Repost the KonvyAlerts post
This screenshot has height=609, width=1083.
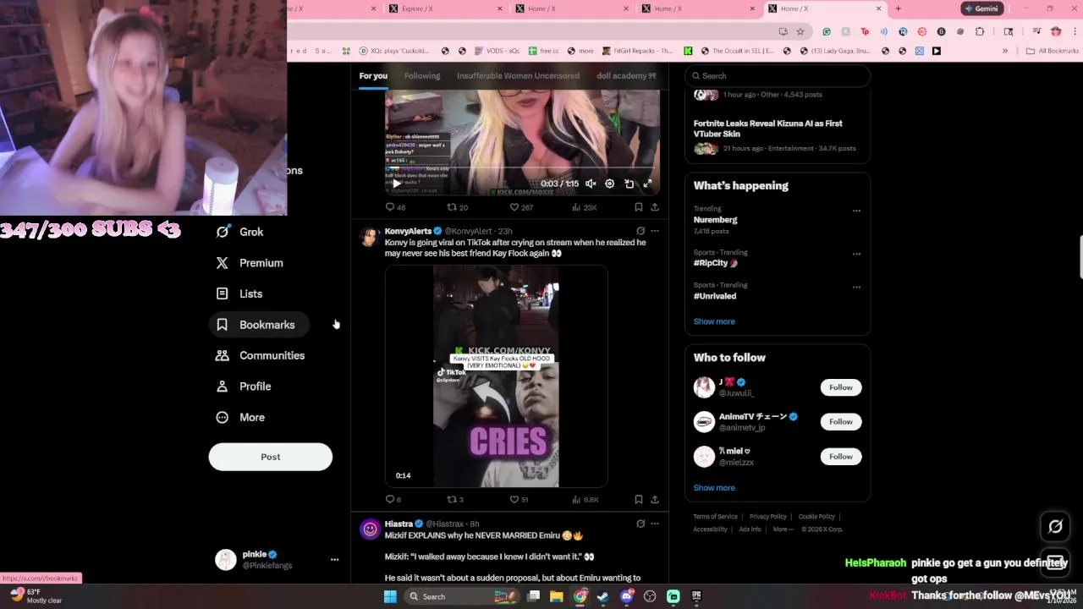455,500
